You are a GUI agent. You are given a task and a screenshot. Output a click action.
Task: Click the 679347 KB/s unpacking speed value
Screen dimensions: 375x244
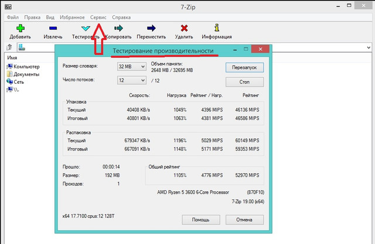(137, 140)
